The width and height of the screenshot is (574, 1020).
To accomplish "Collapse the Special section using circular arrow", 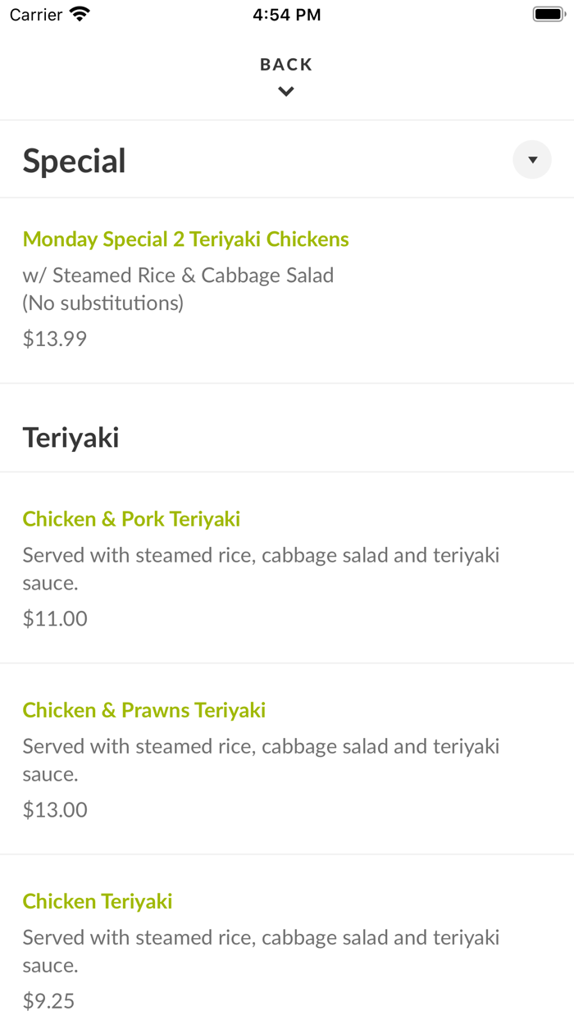I will pyautogui.click(x=531, y=160).
